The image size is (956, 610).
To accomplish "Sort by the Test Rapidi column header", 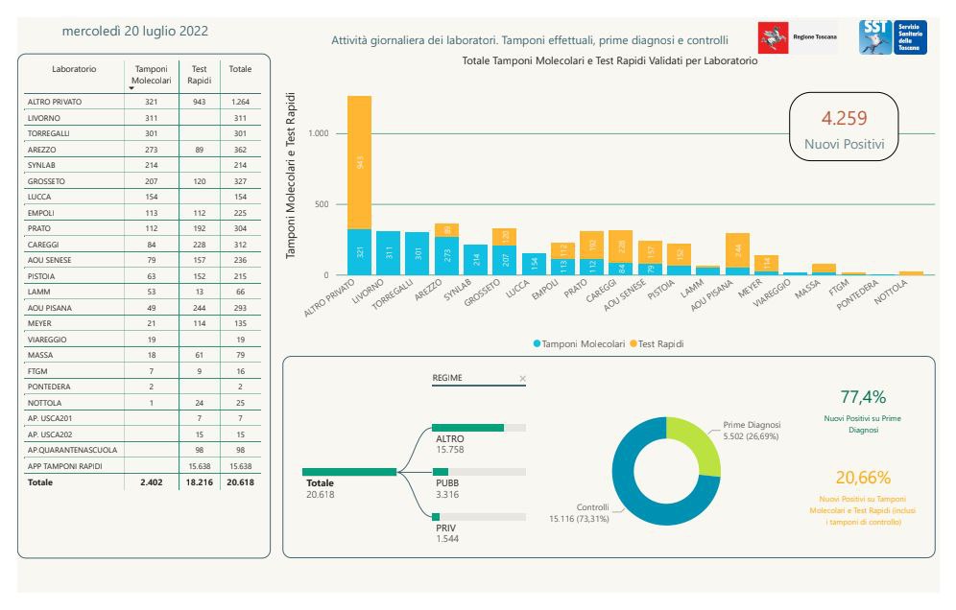I will (x=200, y=75).
